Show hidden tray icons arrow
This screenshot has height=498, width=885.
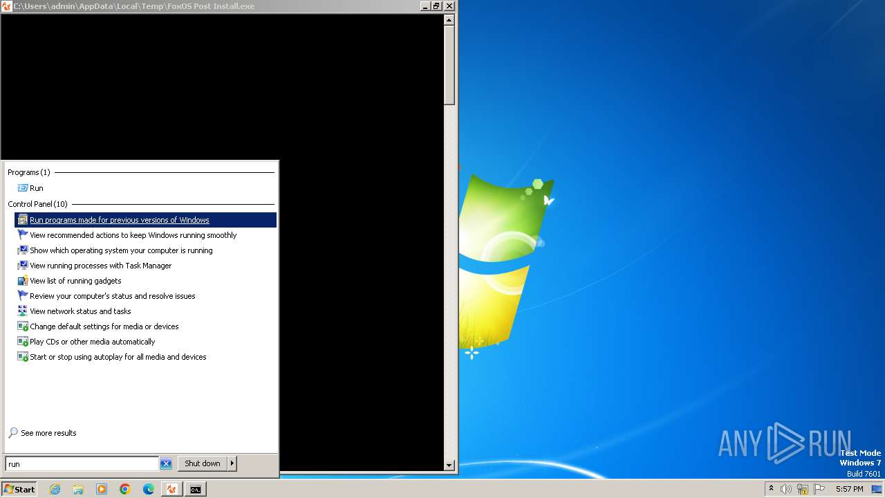coord(771,488)
